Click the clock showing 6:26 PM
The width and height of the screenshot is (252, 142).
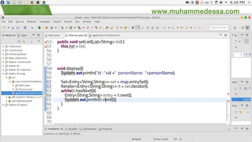[237, 2]
